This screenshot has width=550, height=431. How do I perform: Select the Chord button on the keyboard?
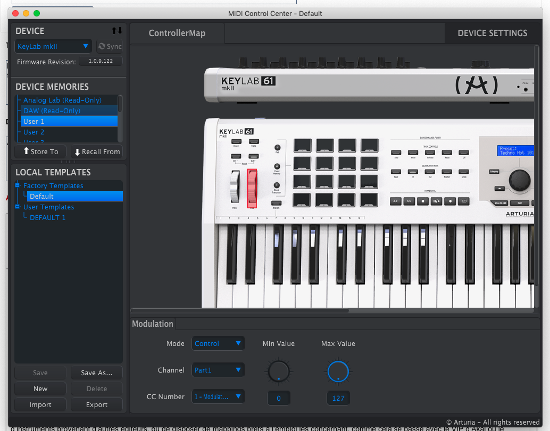pos(236,141)
